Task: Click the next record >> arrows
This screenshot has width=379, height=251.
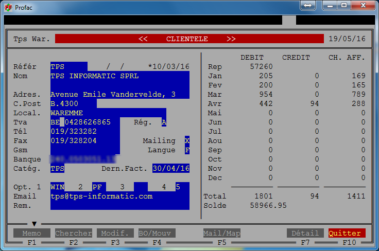Action: click(x=231, y=39)
